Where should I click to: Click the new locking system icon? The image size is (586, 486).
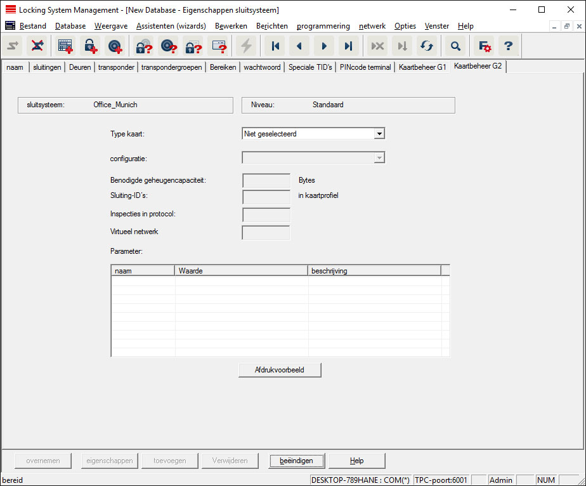click(x=65, y=46)
